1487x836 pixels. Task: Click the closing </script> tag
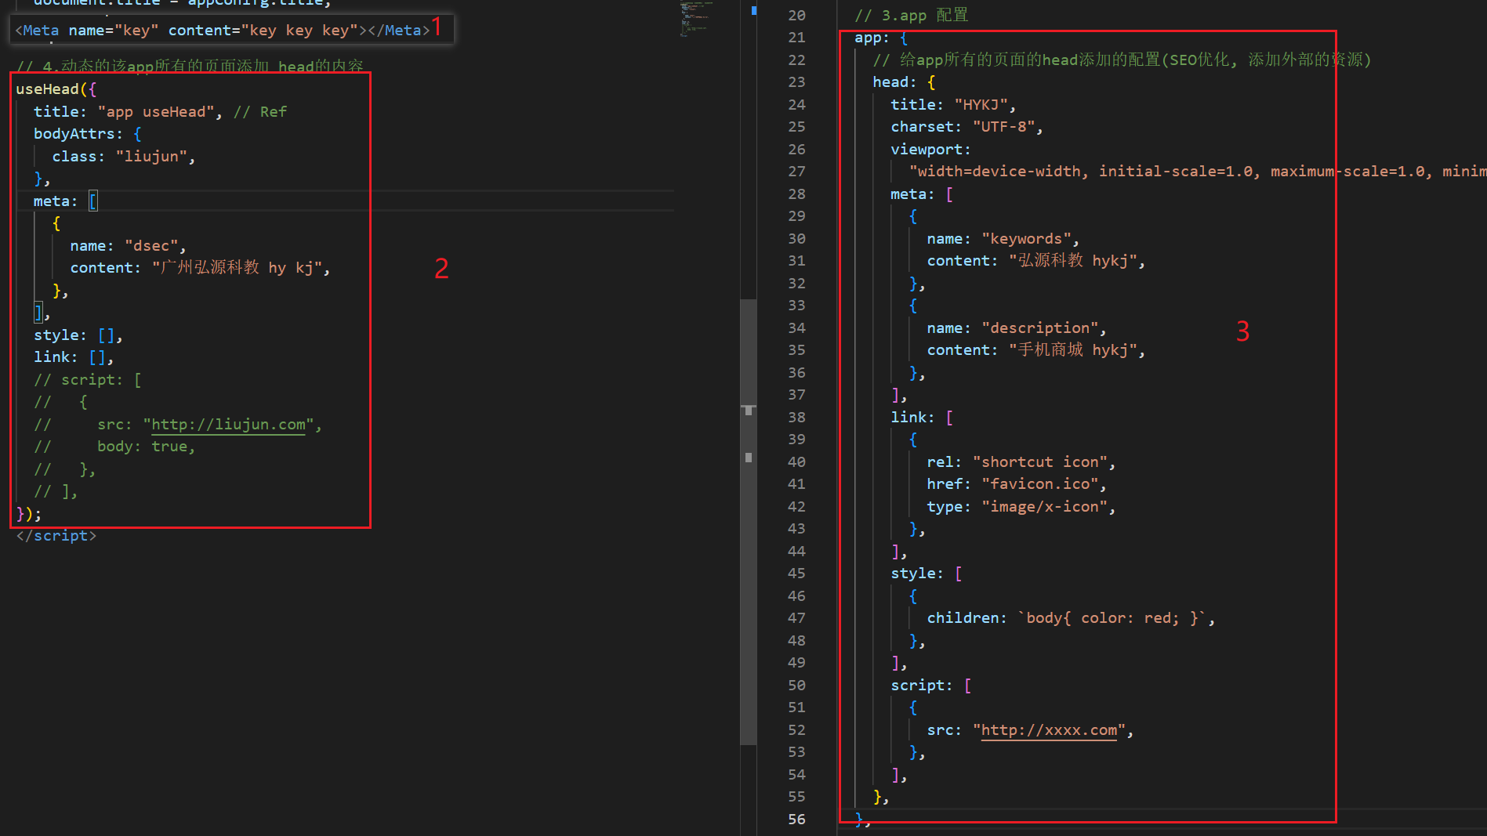pyautogui.click(x=56, y=536)
